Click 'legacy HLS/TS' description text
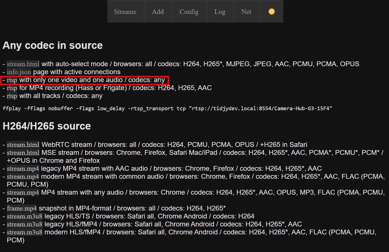Viewport: 389px width, 252px height. point(67,216)
